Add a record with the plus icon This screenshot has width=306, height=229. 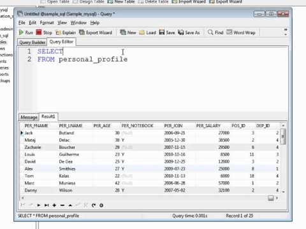coord(54,205)
